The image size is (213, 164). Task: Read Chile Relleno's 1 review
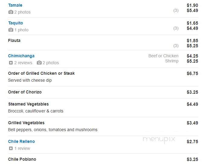click(x=22, y=148)
